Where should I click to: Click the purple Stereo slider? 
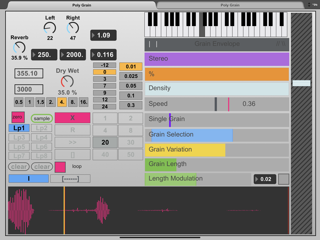tap(217, 59)
